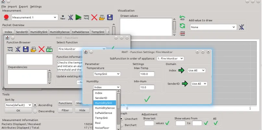262x130 pixels.
Task: Click the green Send icon
Action: [x=78, y=17]
